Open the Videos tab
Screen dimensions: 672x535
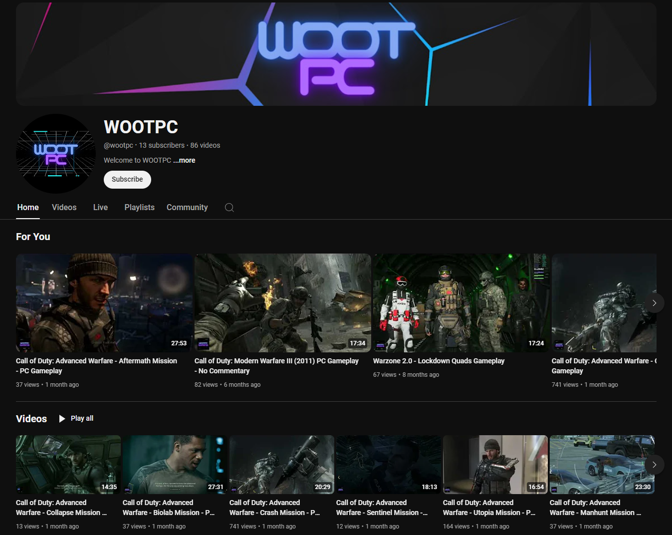(x=64, y=208)
